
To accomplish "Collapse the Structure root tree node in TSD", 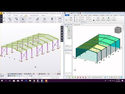I will coord(66,27).
